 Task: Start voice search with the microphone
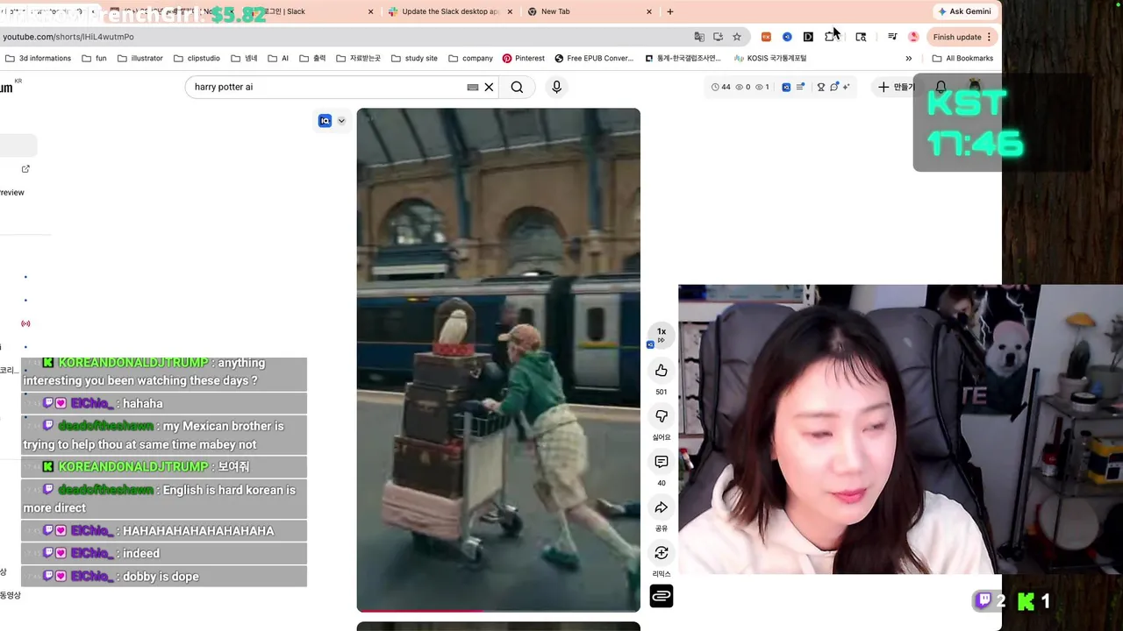click(556, 87)
